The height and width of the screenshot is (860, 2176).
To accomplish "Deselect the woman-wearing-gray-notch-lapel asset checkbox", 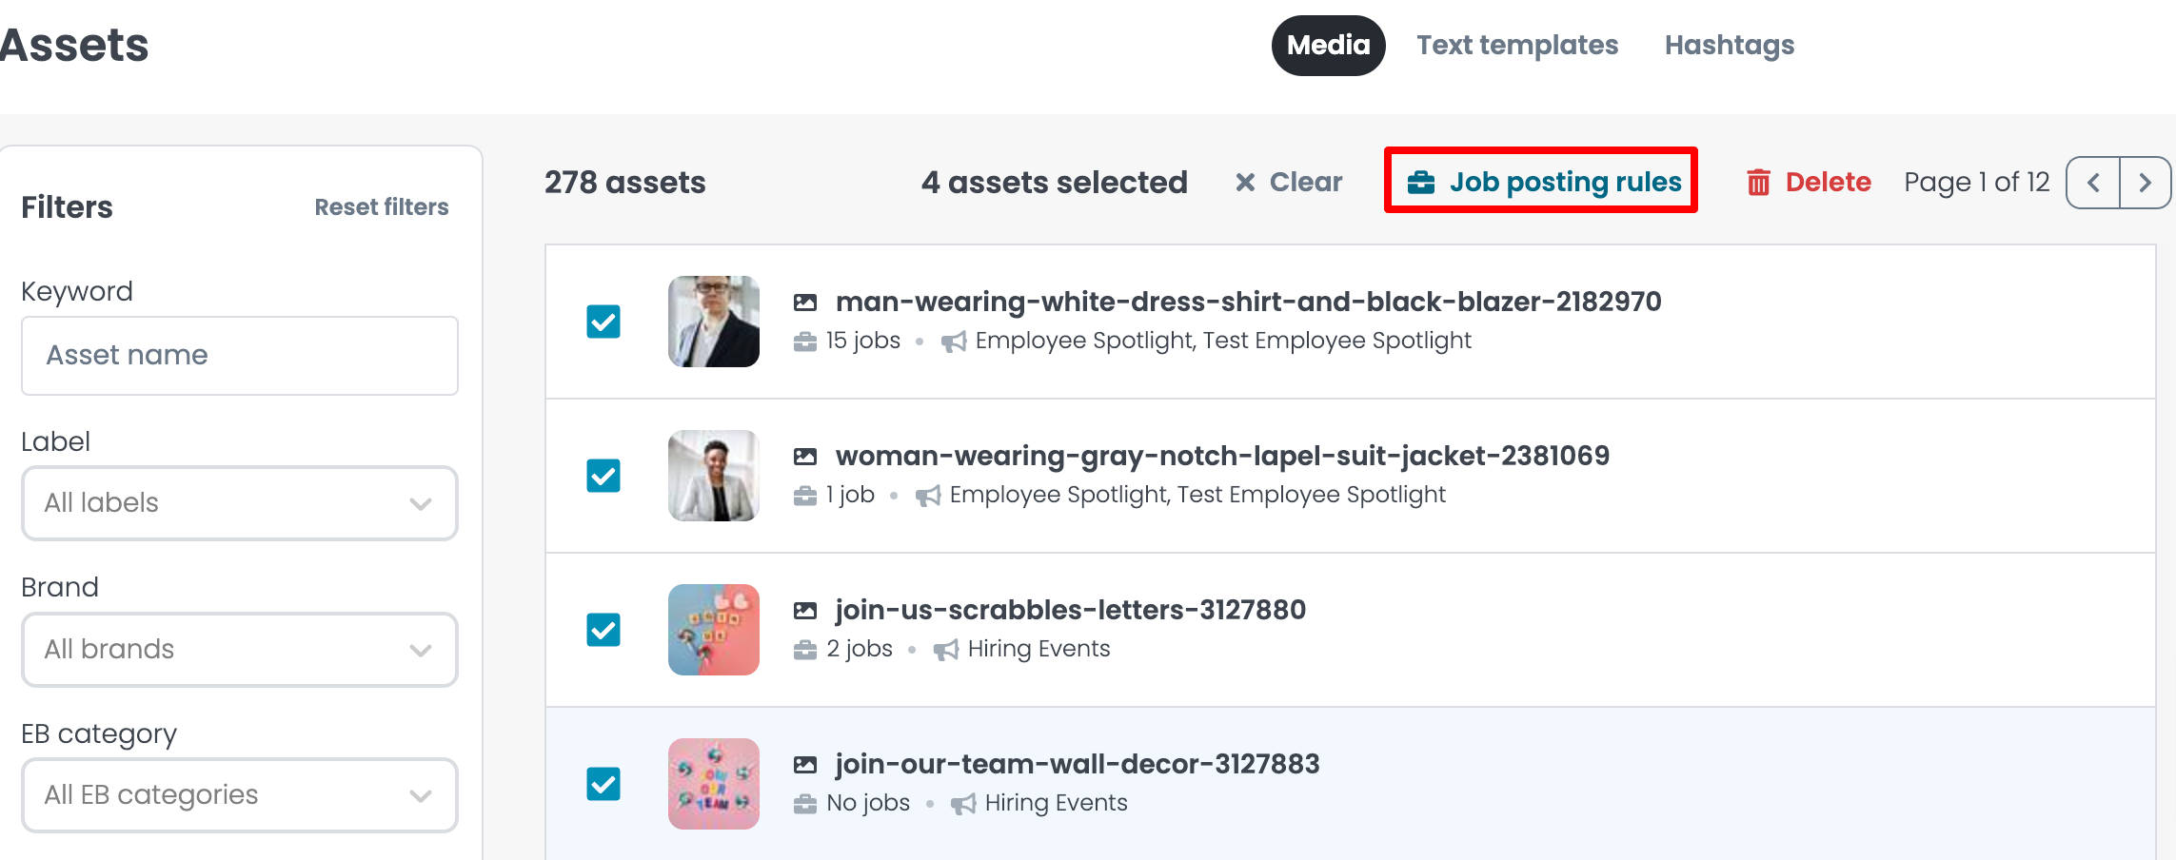I will click(x=603, y=476).
